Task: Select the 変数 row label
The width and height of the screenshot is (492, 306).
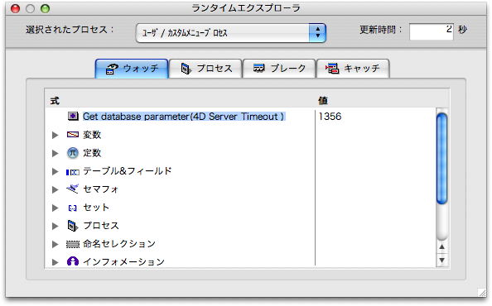Action: (x=92, y=135)
